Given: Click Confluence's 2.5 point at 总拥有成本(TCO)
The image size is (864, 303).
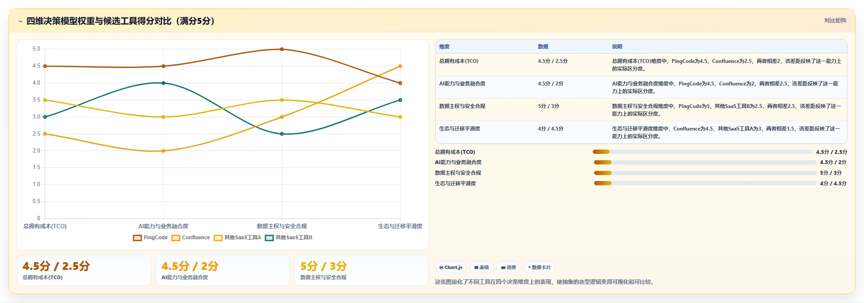Looking at the screenshot, I should point(45,134).
